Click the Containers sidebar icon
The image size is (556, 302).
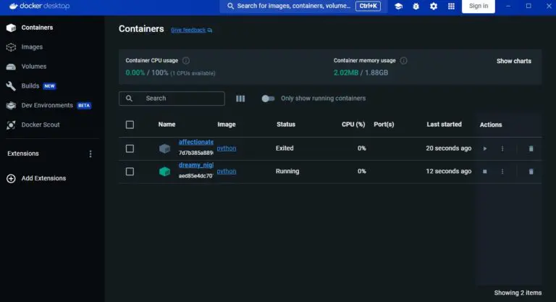coord(11,28)
